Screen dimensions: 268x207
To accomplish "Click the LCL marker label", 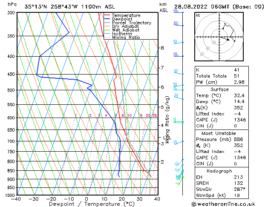I will (167, 138).
